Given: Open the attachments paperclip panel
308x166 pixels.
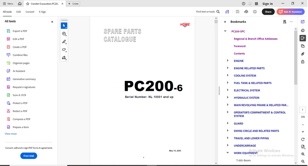Looking at the screenshot, I should (x=303, y=54).
